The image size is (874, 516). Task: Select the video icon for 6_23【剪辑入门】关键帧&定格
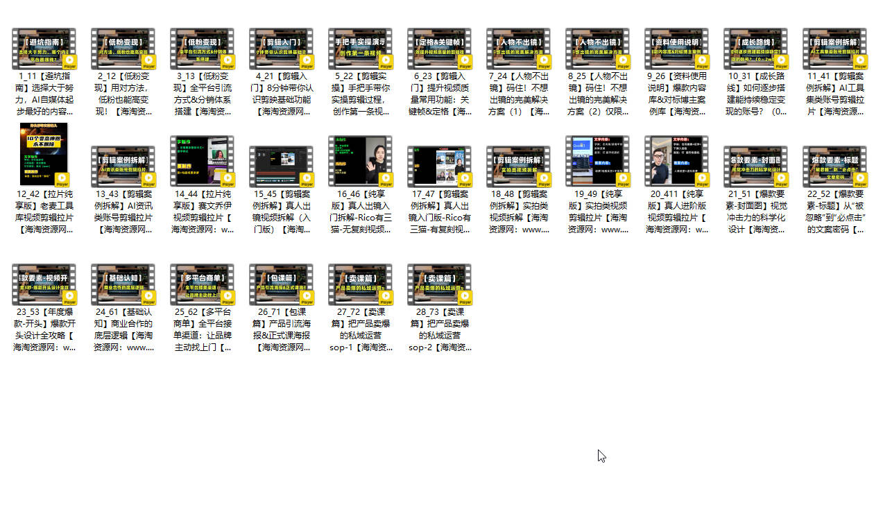(x=440, y=49)
